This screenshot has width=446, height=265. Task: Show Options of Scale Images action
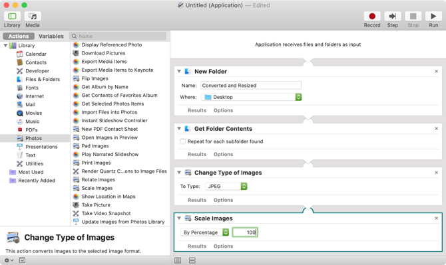click(x=223, y=246)
